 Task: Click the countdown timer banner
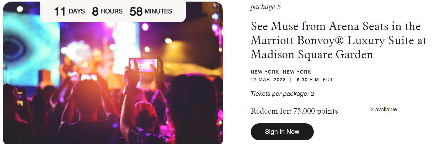(x=113, y=11)
